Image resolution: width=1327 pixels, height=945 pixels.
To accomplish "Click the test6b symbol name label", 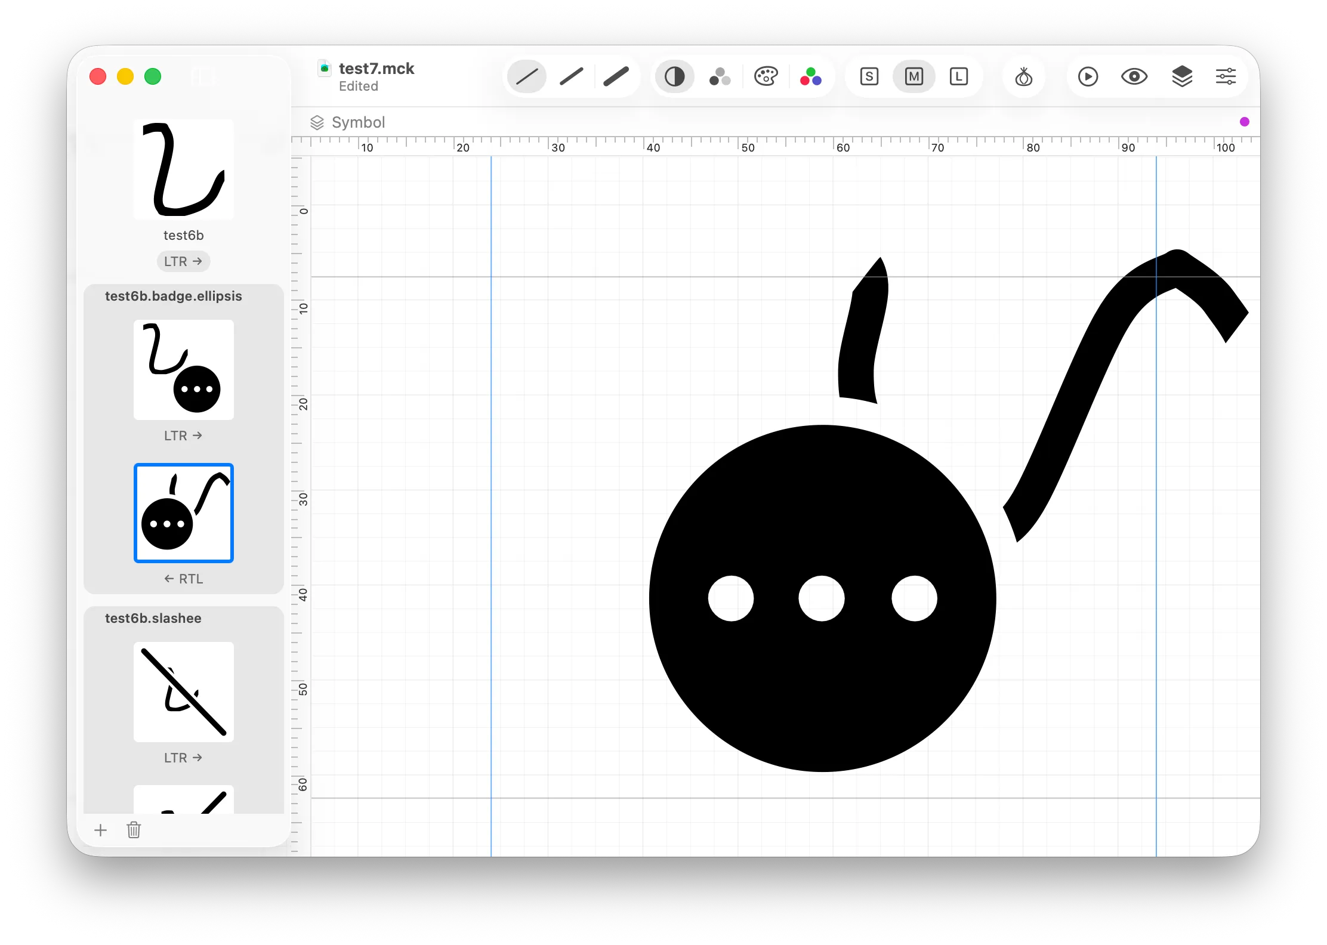I will click(184, 235).
